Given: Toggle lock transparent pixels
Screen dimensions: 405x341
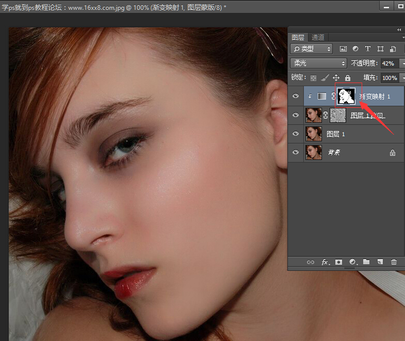Looking at the screenshot, I should [313, 78].
